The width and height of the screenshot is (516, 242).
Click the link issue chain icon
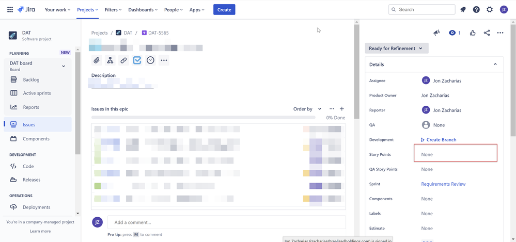pyautogui.click(x=123, y=60)
